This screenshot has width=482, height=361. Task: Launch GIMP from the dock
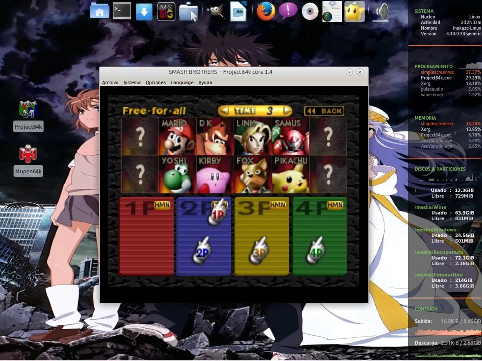click(216, 12)
